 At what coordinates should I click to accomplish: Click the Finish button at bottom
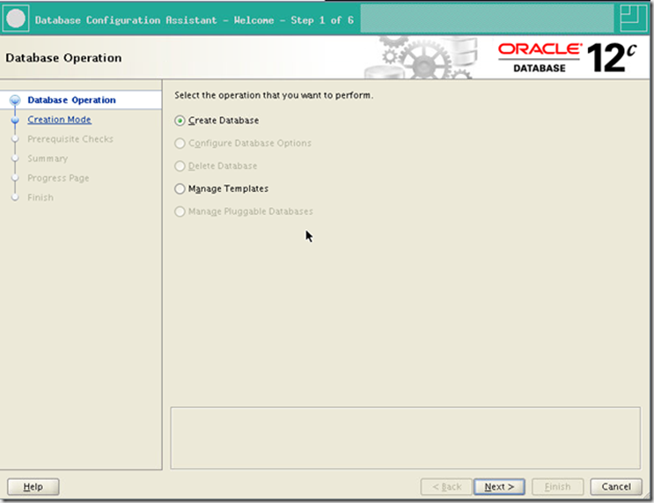[557, 487]
